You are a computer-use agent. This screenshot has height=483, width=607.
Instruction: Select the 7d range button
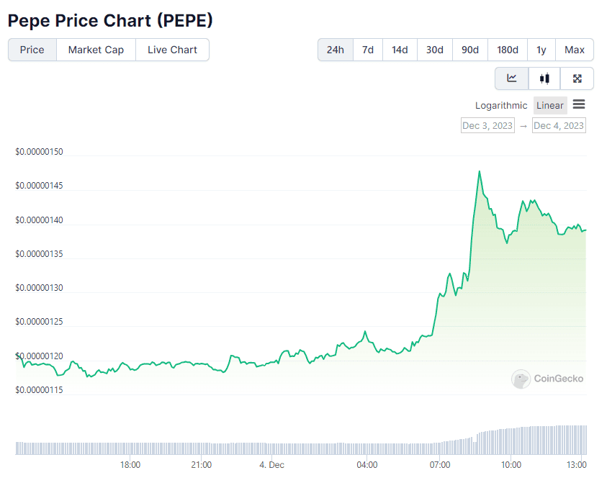pos(367,50)
